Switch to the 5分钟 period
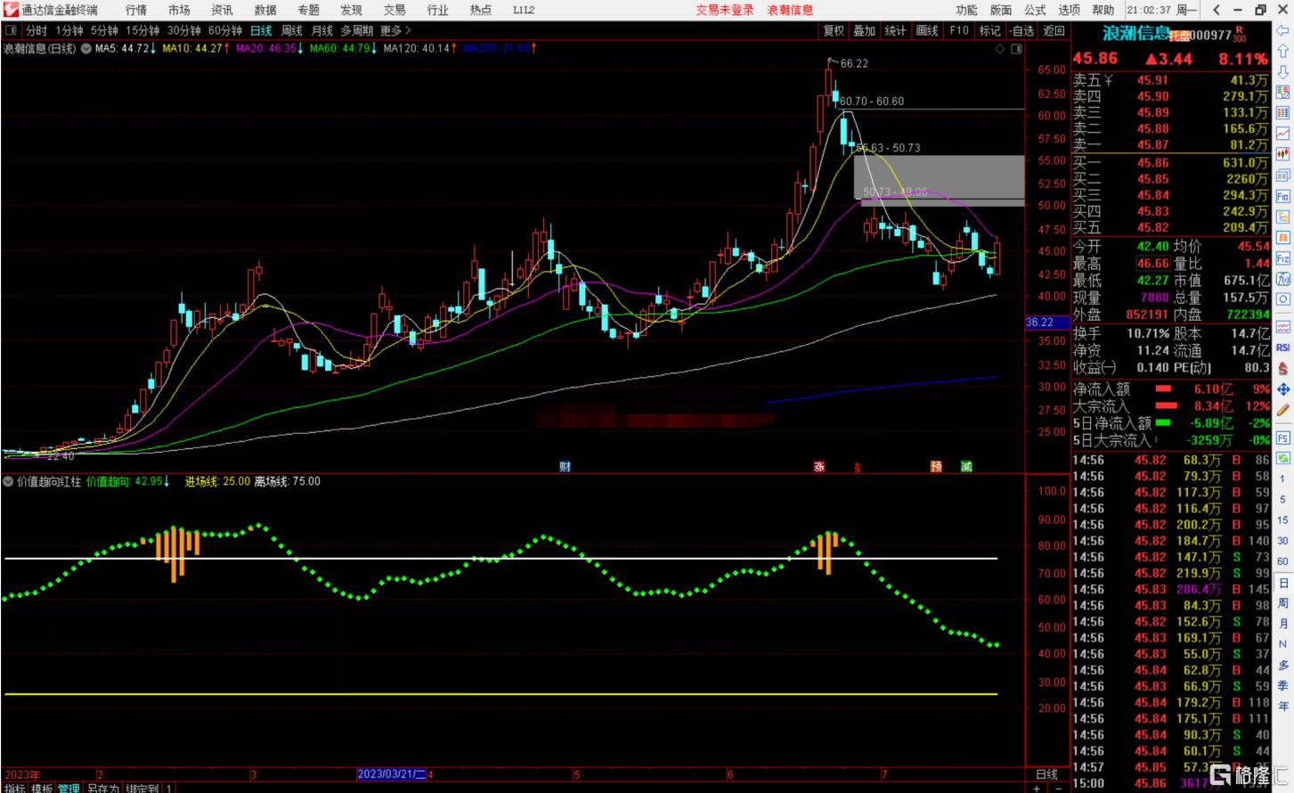Screen dimensions: 1294x793 click(x=104, y=30)
